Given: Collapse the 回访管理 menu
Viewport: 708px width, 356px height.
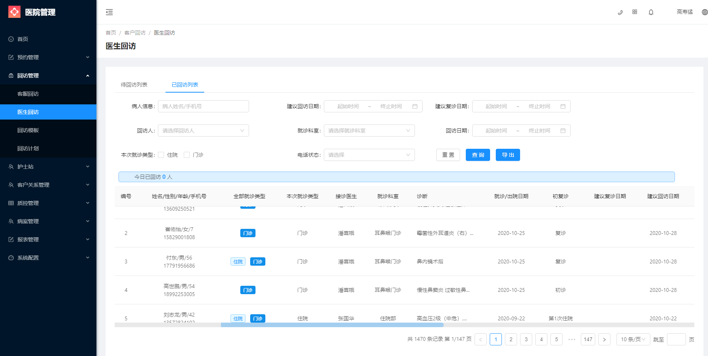Looking at the screenshot, I should point(48,76).
